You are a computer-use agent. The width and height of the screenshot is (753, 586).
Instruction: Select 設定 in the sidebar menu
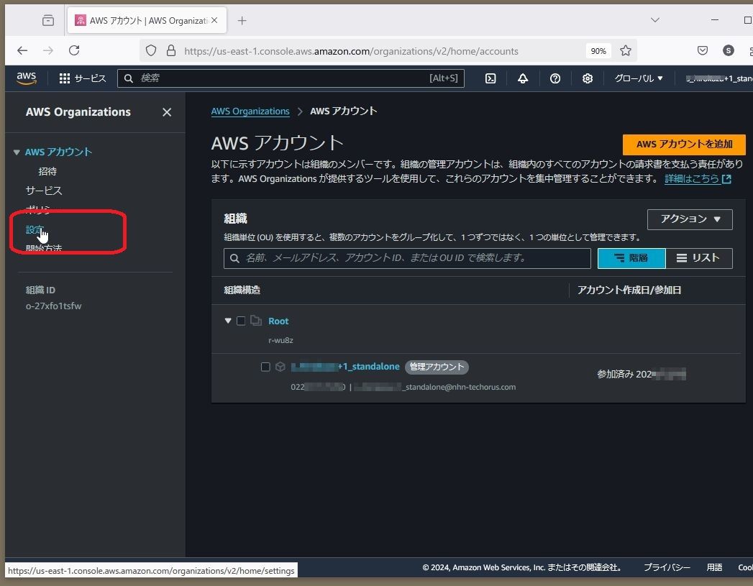35,229
